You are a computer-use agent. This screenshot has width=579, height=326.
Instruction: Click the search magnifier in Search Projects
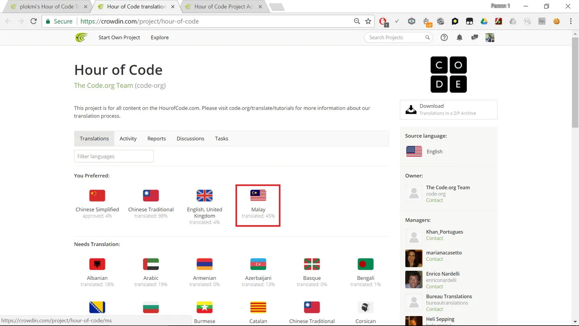coord(427,38)
